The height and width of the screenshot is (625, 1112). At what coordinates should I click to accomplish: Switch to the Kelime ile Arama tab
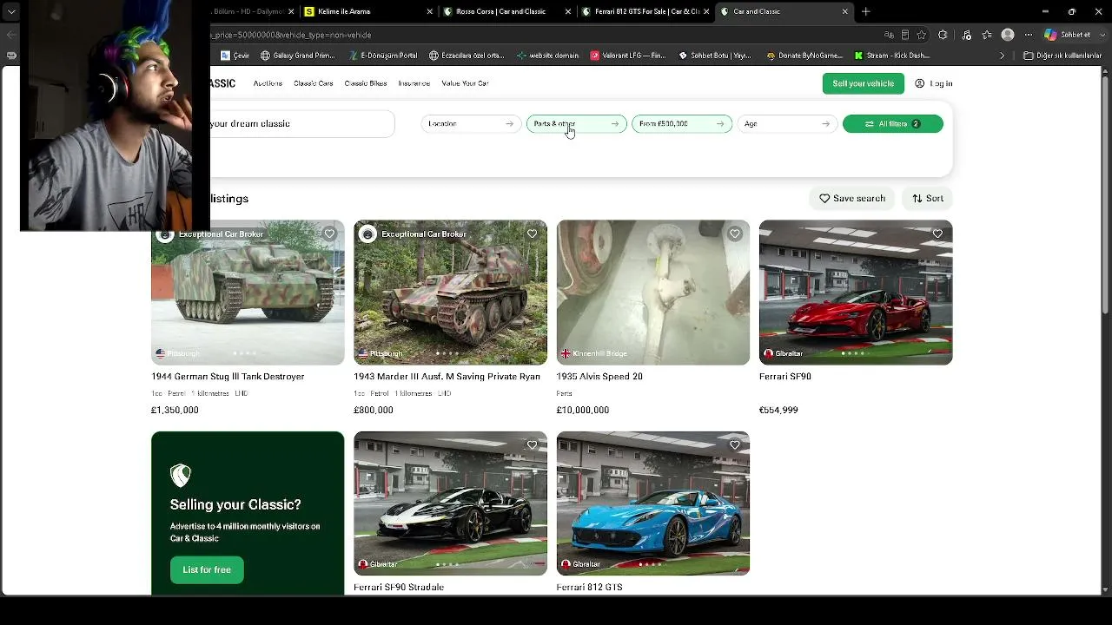coord(368,11)
